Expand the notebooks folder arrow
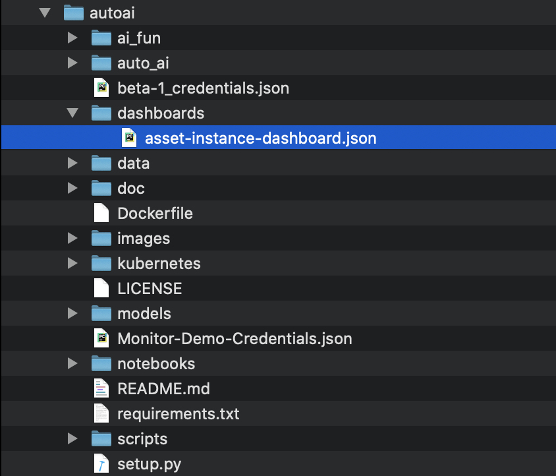The width and height of the screenshot is (556, 476). tap(72, 363)
